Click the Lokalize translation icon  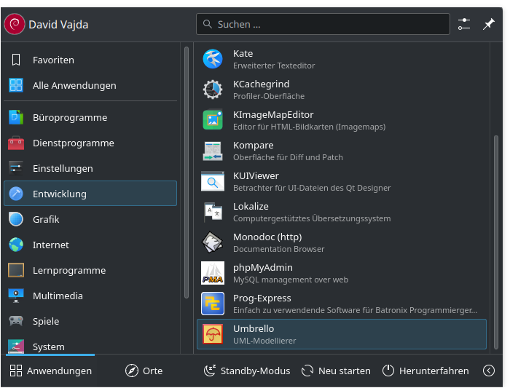click(x=213, y=212)
